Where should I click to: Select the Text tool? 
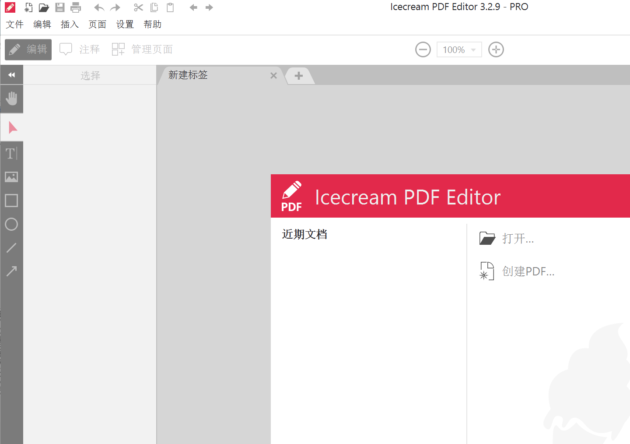[x=10, y=153]
